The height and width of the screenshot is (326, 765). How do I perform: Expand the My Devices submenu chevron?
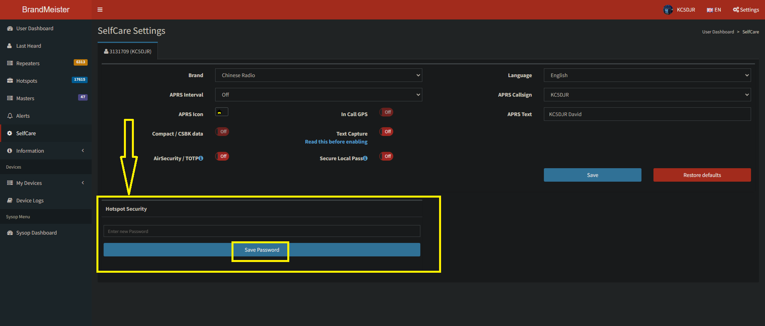83,183
